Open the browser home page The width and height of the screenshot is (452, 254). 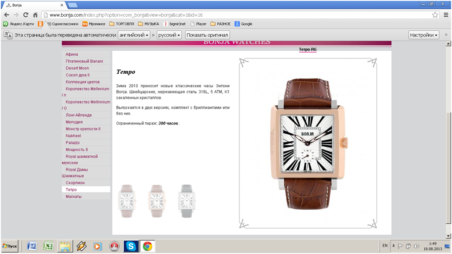35,15
